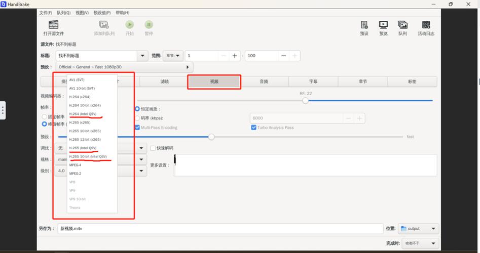Click the encoder preset speed slider handle
Image resolution: width=480 pixels, height=253 pixels.
click(x=211, y=137)
